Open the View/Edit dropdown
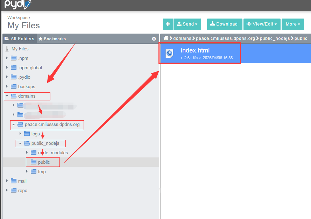This screenshot has width=311, height=219. [x=262, y=24]
